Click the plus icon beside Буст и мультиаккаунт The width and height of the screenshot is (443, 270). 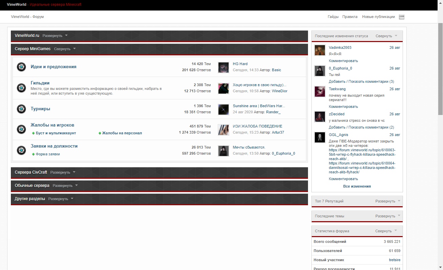click(33, 133)
